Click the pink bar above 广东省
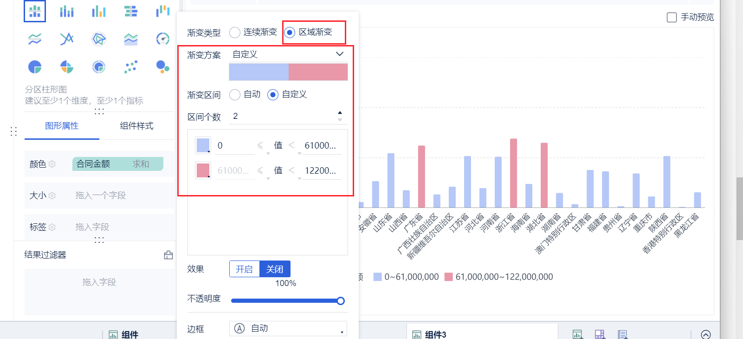Image resolution: width=743 pixels, height=339 pixels. (421, 176)
